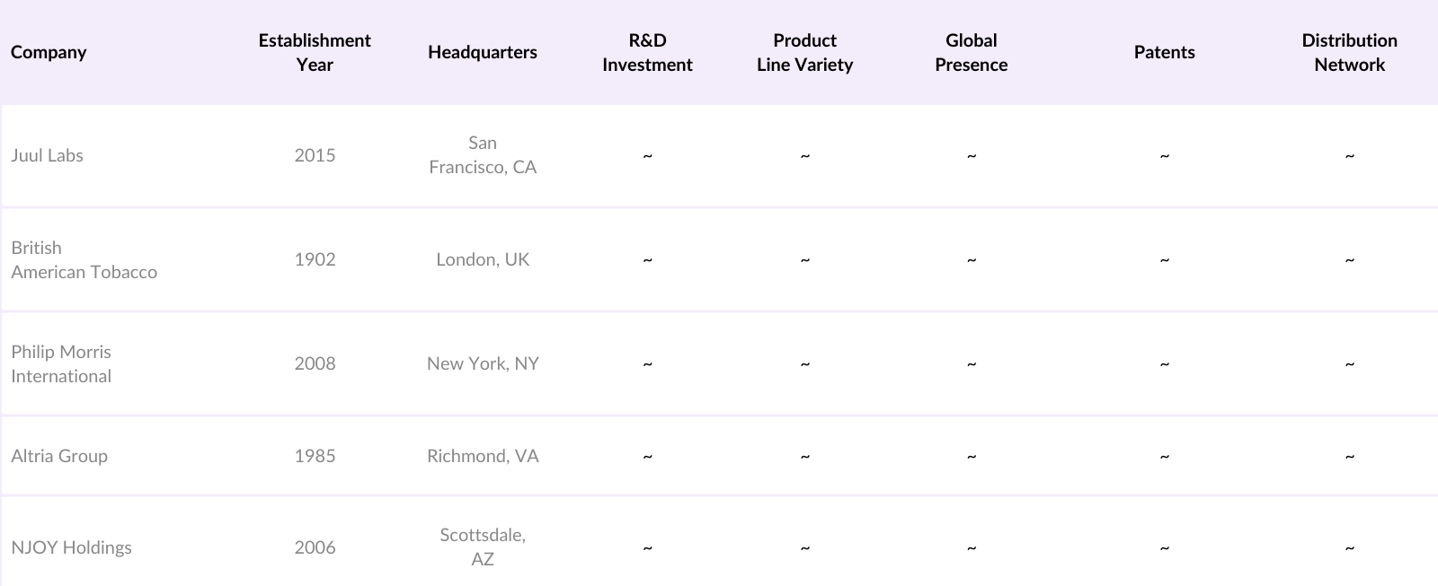Click the Global Presence column header
The width and height of the screenshot is (1438, 586).
pos(971,52)
